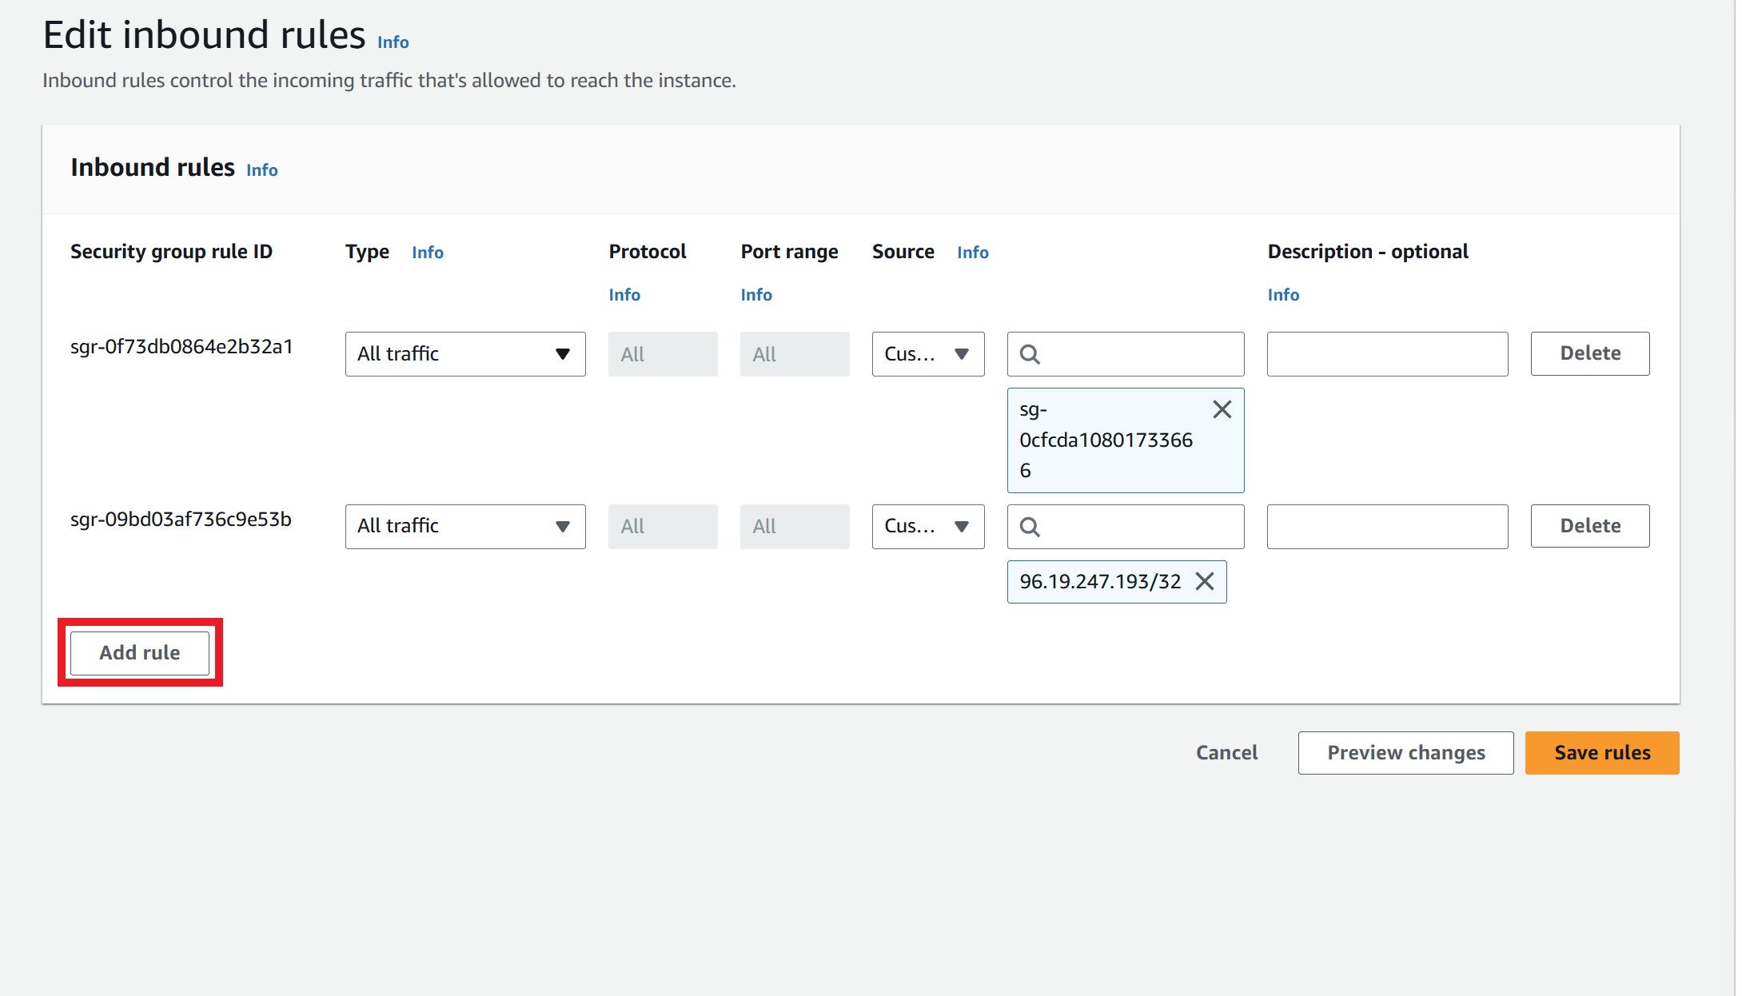The width and height of the screenshot is (1742, 996).
Task: Delete rule sgr-0f73db0864e2b32a1
Action: pos(1589,354)
